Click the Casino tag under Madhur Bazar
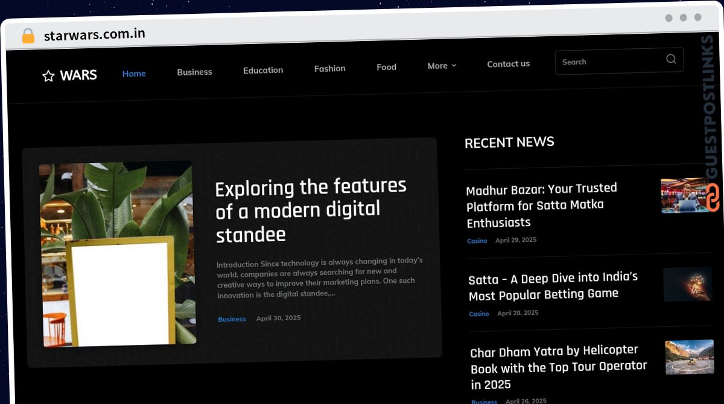The image size is (724, 404). (x=477, y=241)
